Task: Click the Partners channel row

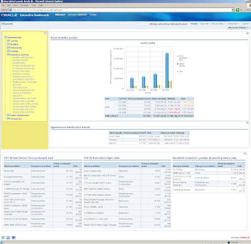Action: (x=149, y=140)
